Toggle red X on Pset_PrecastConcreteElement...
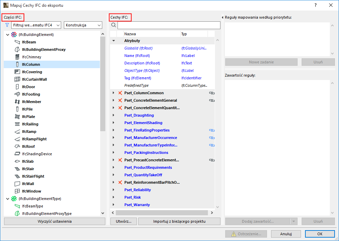Screen dimensions: 339x241 coord(120,160)
